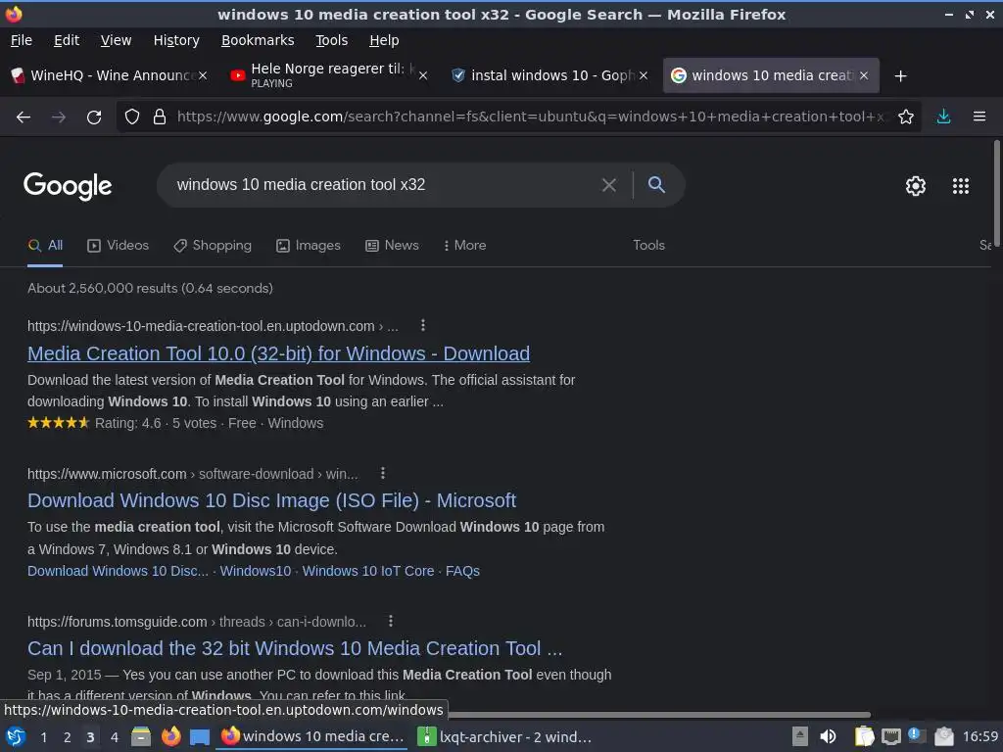Open Can I download the 32 bit link
The image size is (1003, 752).
click(x=295, y=648)
